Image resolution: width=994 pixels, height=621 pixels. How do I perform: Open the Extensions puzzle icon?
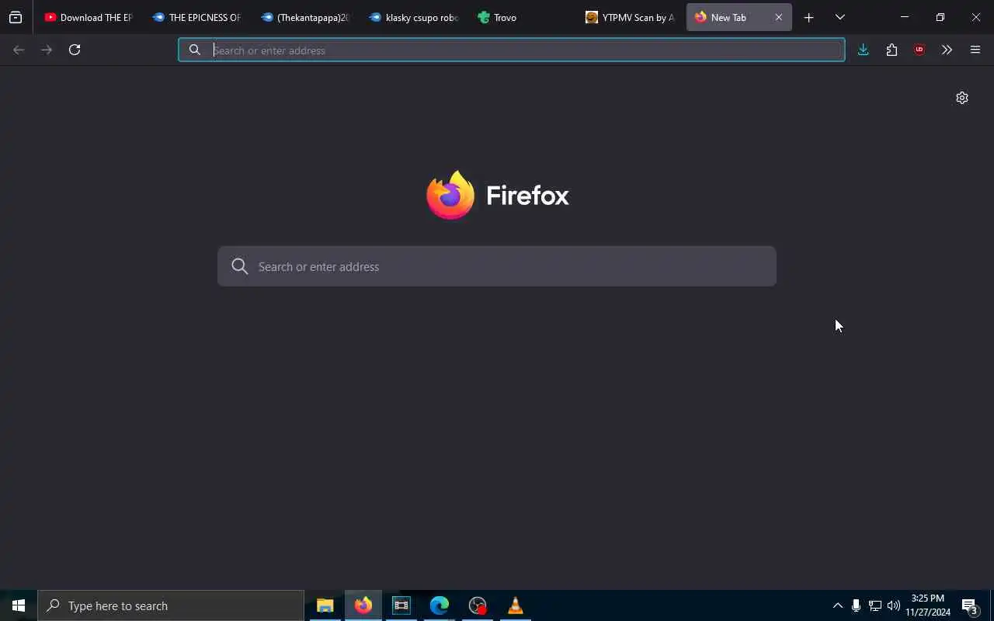point(891,50)
